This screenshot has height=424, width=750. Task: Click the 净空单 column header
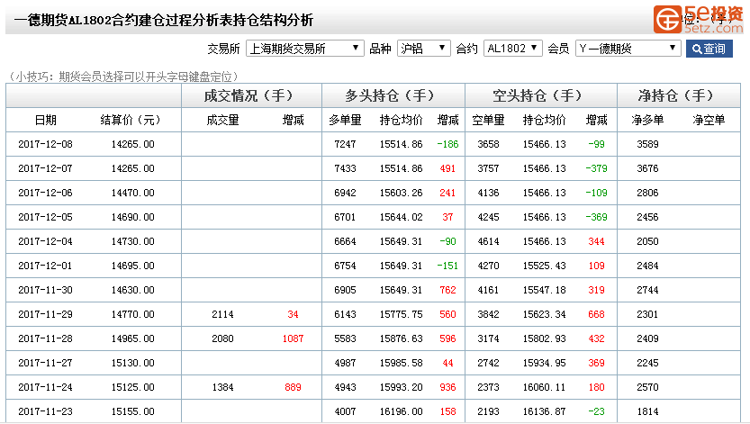point(709,120)
